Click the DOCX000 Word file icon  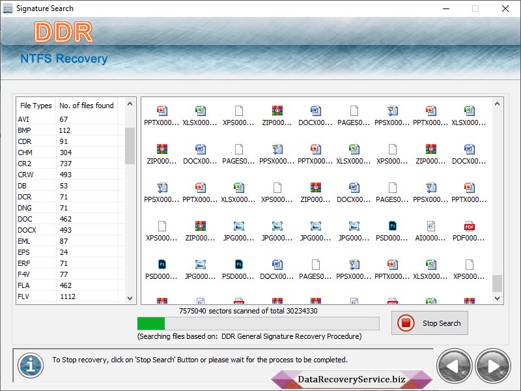[x=315, y=111]
